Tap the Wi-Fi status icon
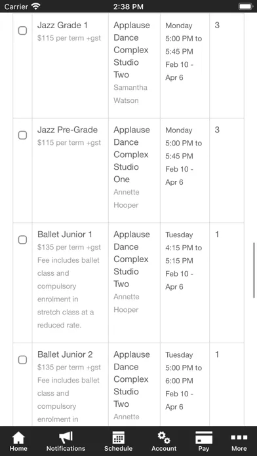This screenshot has height=456, width=257. [36, 6]
